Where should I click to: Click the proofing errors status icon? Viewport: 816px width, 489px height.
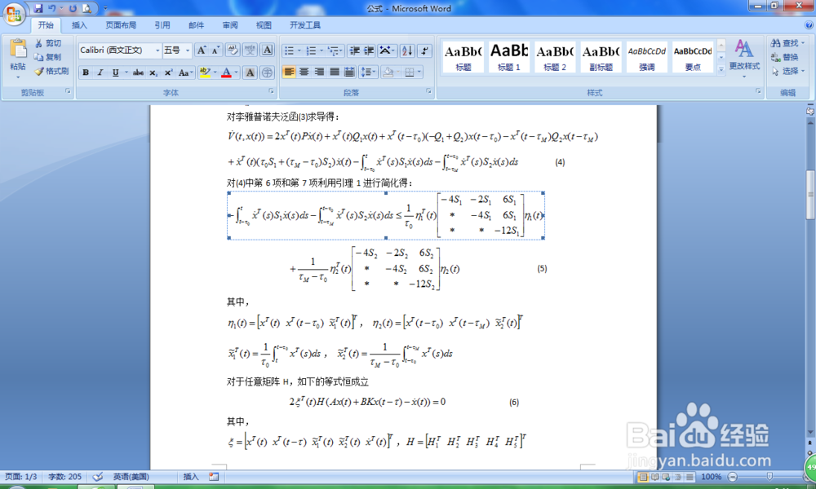pos(97,477)
